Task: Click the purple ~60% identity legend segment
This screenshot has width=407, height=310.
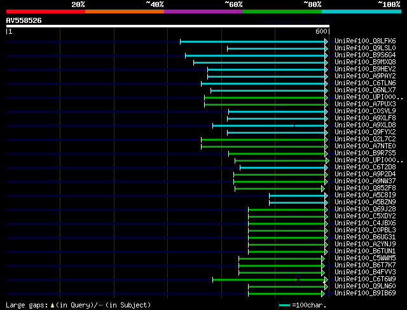Action: [203, 11]
